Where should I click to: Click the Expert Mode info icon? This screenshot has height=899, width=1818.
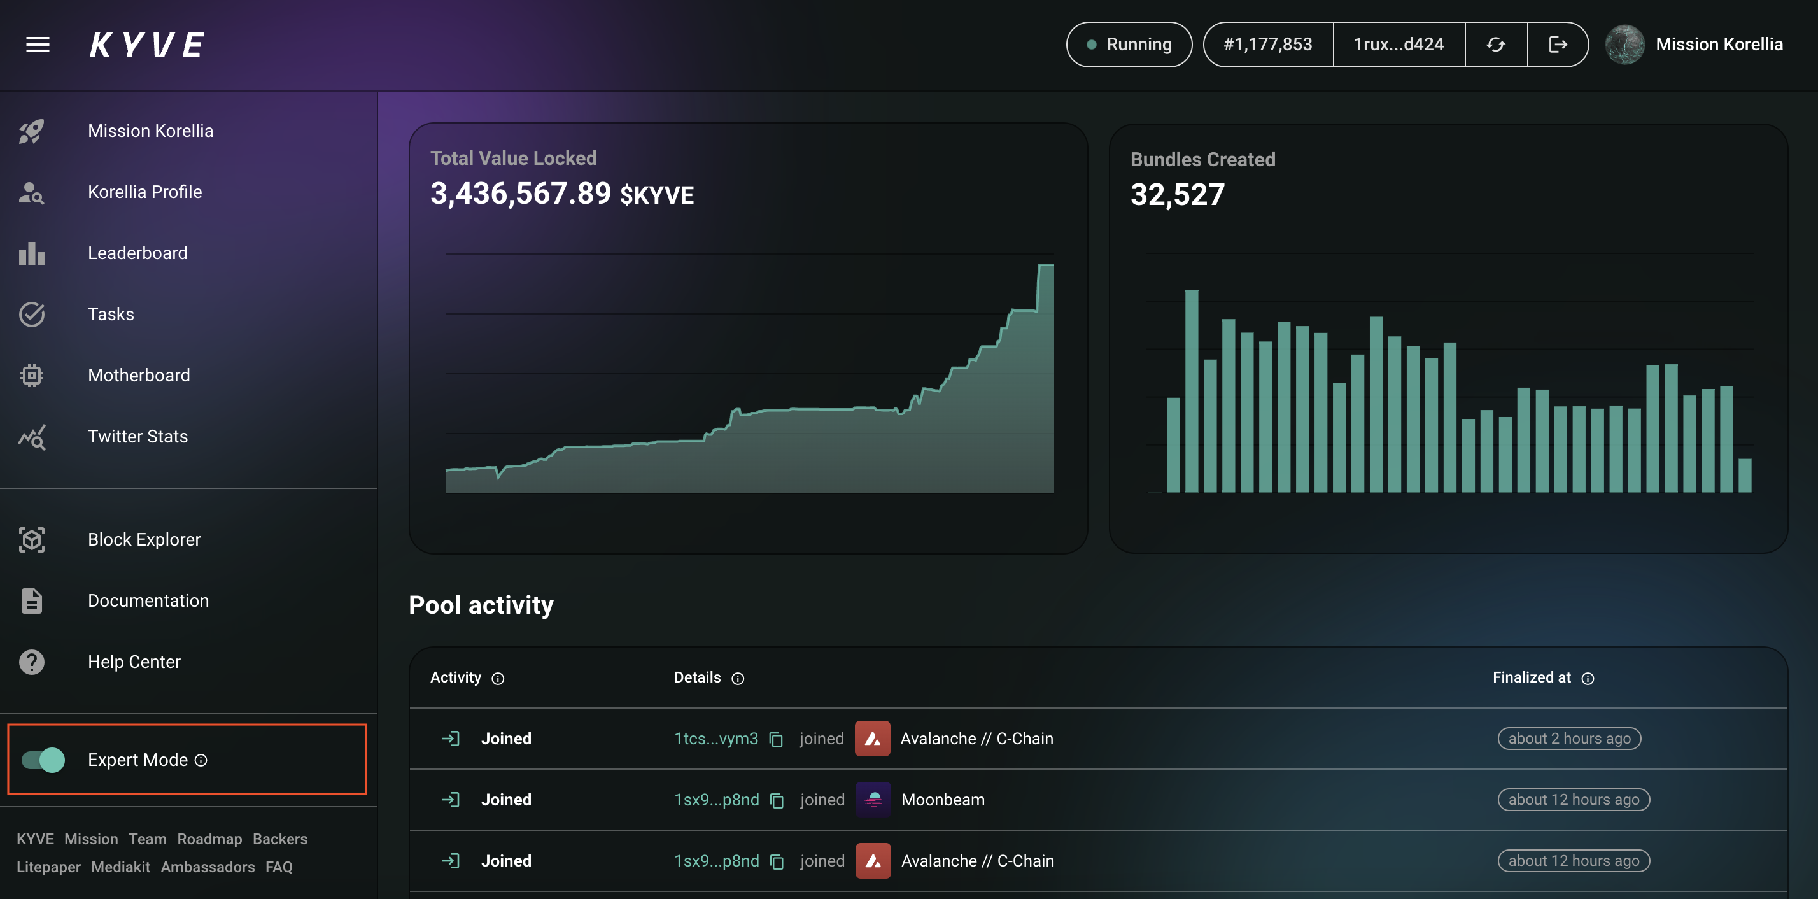click(x=201, y=760)
